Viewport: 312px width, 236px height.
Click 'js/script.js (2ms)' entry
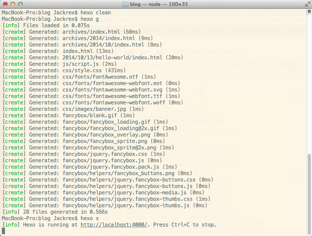click(90, 64)
